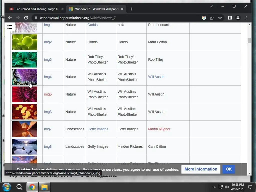Open the img4 file link

[x=48, y=77]
